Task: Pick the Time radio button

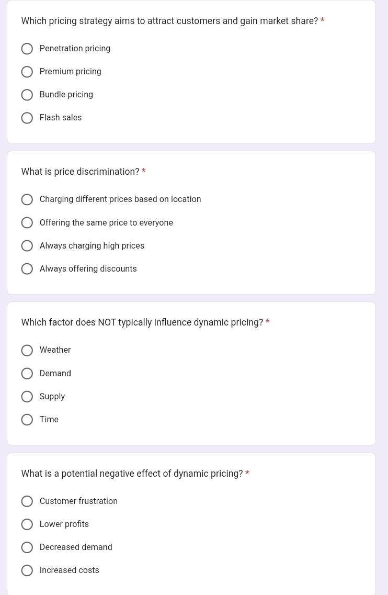Action: tap(27, 420)
